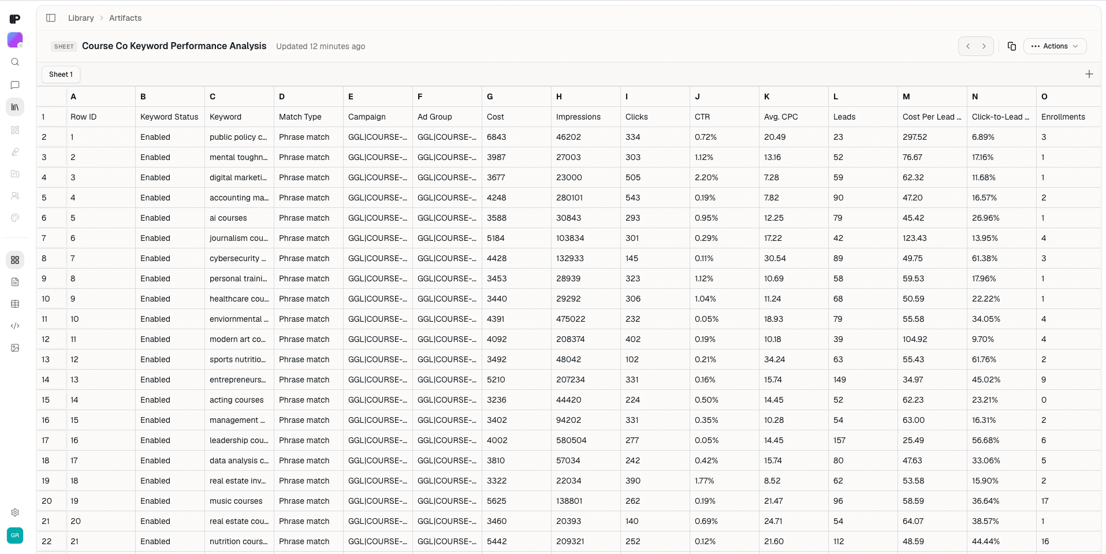Select column G header
The image size is (1106, 554).
tap(516, 96)
